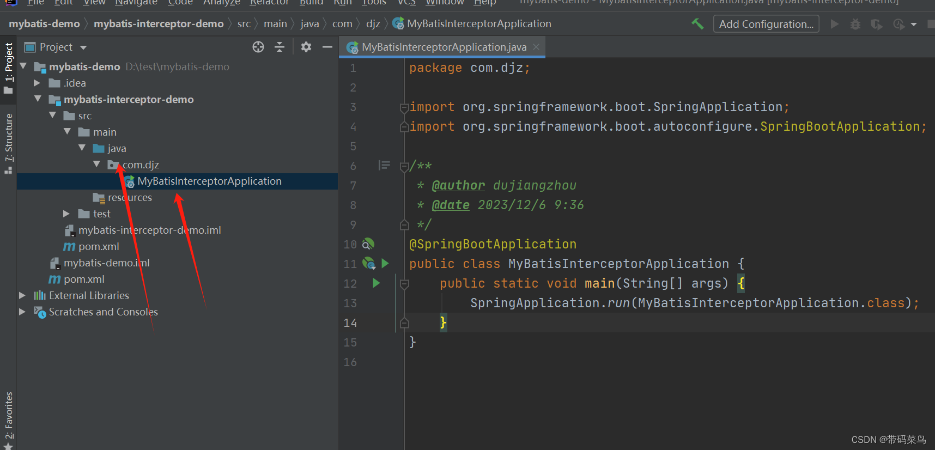Open the Navigate menu
The height and width of the screenshot is (450, 935).
pos(136,3)
